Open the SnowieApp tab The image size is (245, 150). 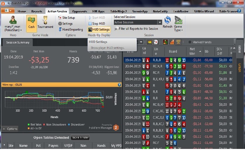coord(140,11)
